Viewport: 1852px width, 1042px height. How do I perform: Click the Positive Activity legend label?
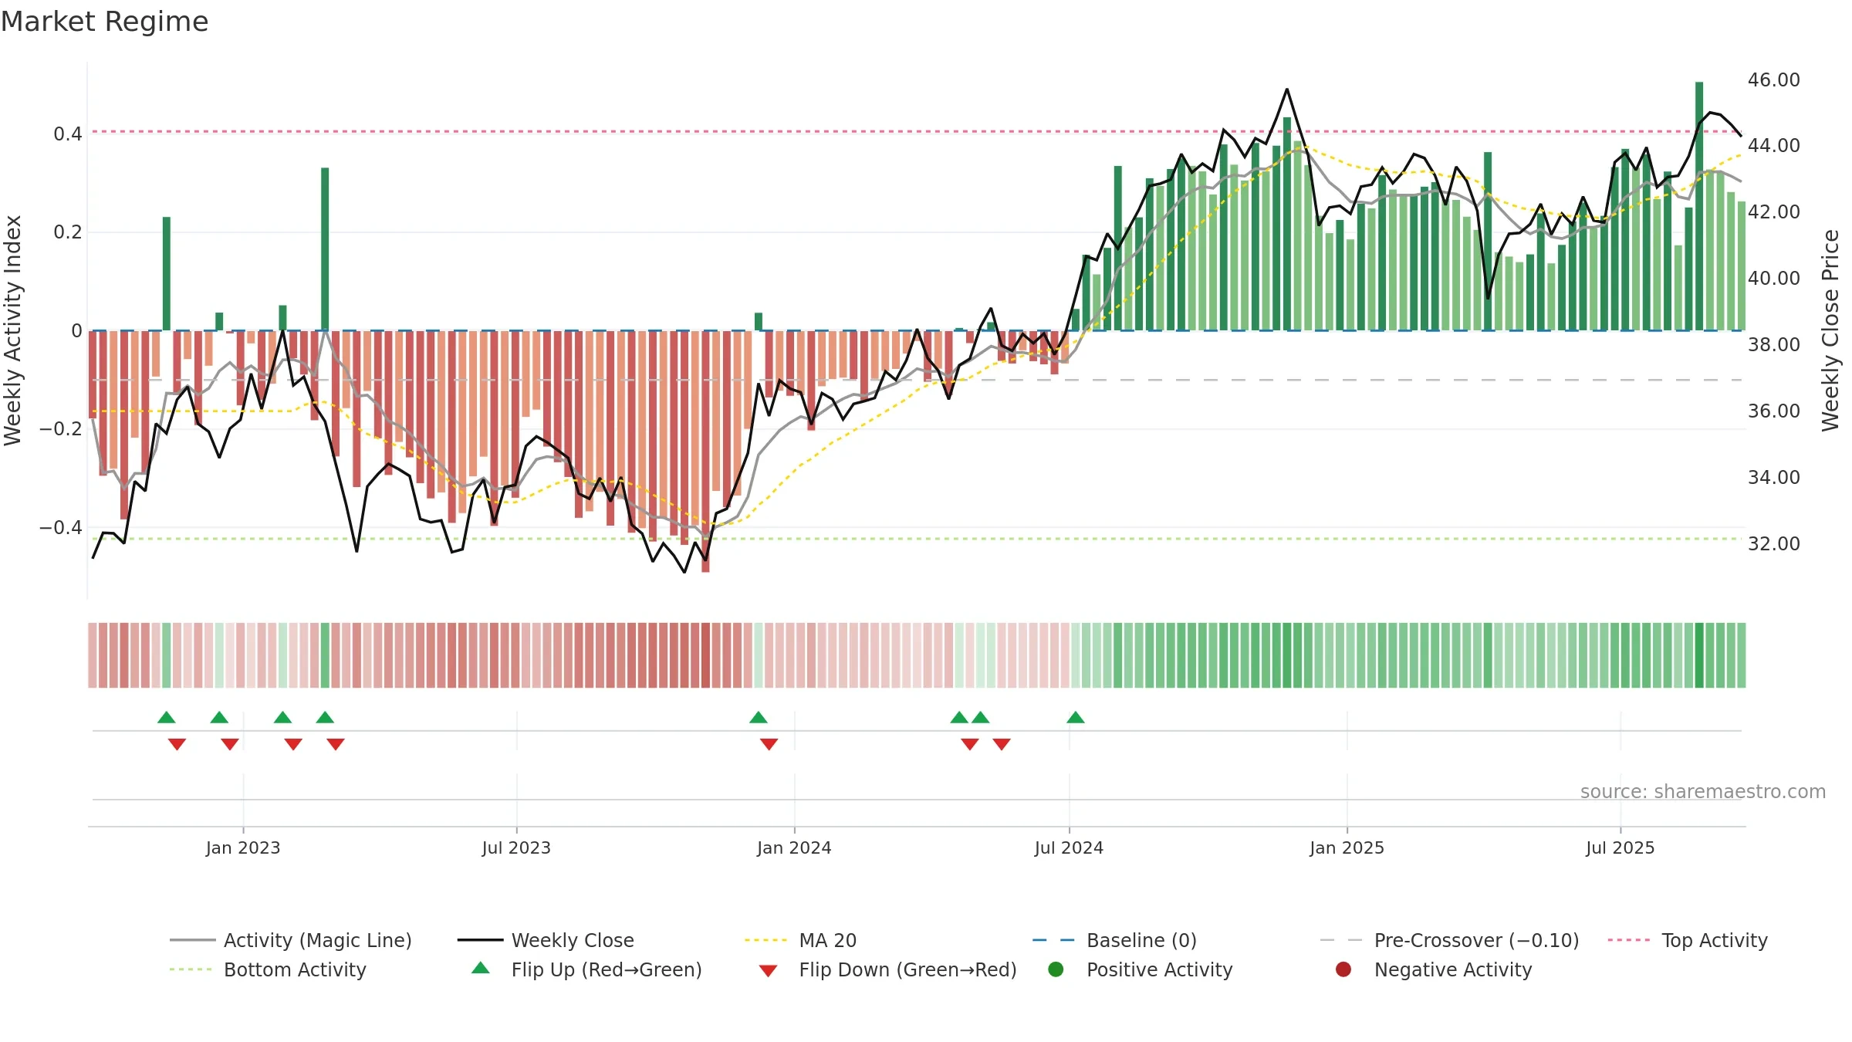click(1159, 969)
